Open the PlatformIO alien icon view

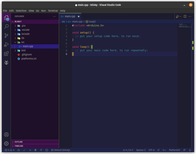click(6, 62)
